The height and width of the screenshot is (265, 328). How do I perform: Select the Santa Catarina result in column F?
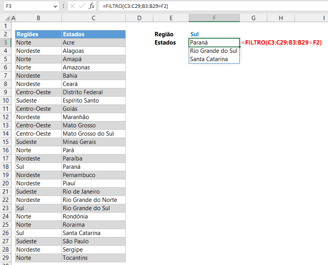click(x=214, y=59)
